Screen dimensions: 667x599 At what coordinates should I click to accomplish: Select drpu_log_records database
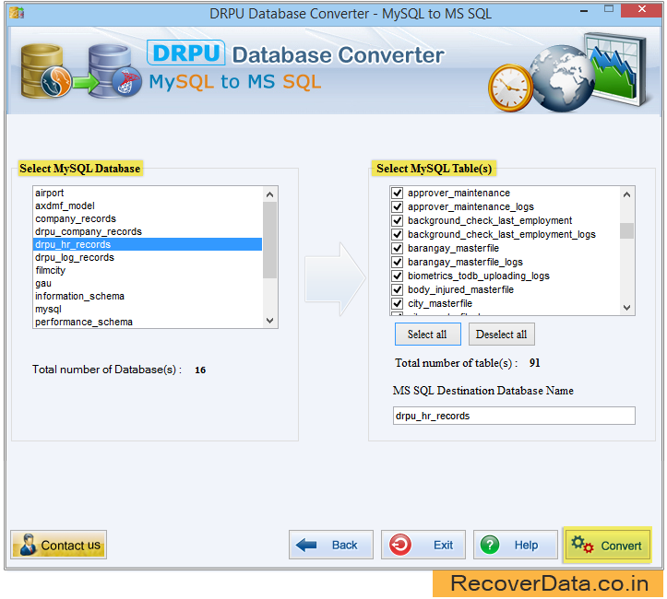click(148, 257)
